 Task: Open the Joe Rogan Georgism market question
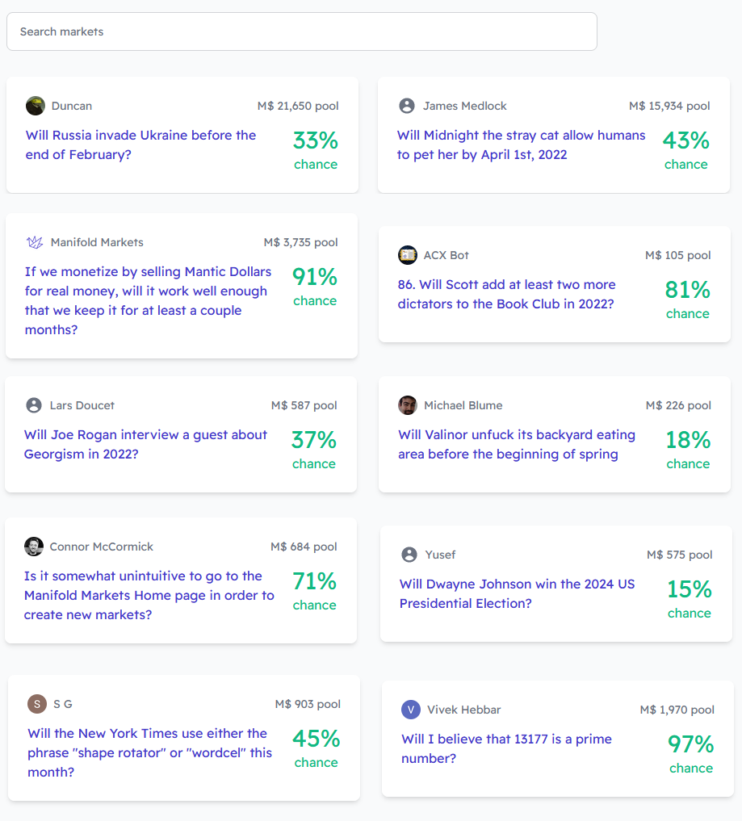(145, 445)
